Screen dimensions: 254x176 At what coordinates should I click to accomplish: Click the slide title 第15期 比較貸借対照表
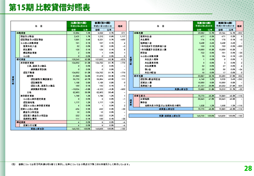(49, 8)
